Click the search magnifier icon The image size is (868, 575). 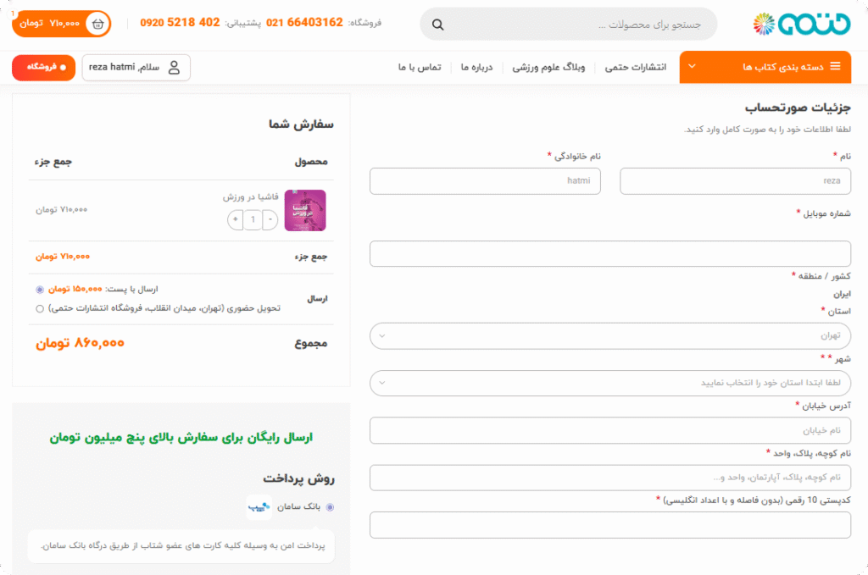pos(437,25)
